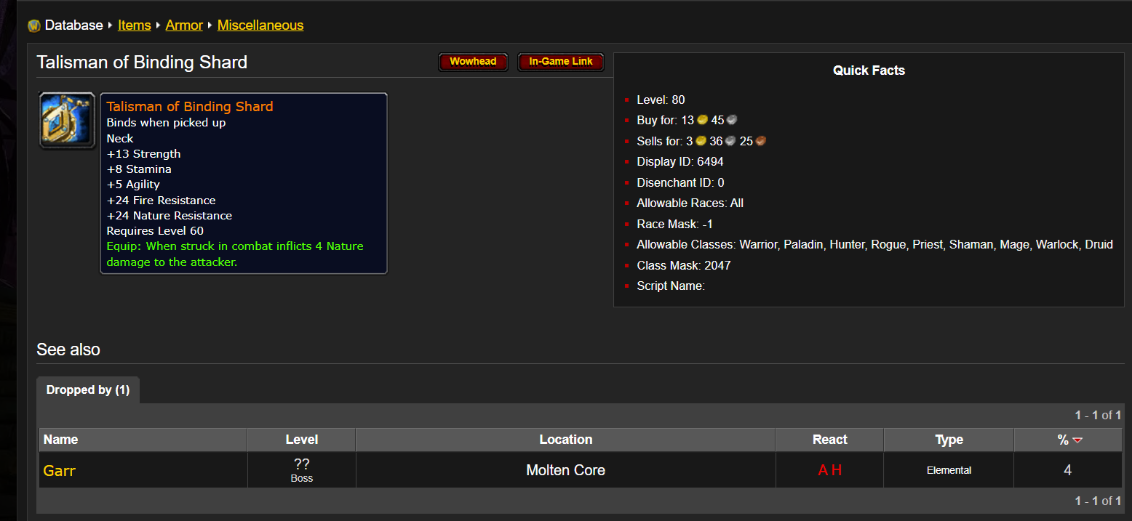Open the Garr NPC link
Image resolution: width=1132 pixels, height=521 pixels.
[x=60, y=470]
